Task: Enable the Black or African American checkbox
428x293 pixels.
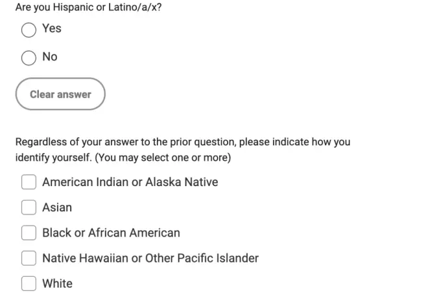Action: coord(29,233)
